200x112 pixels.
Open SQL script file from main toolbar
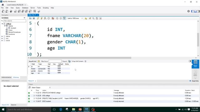click(7, 11)
